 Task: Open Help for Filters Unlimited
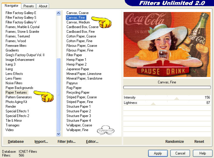point(203,153)
